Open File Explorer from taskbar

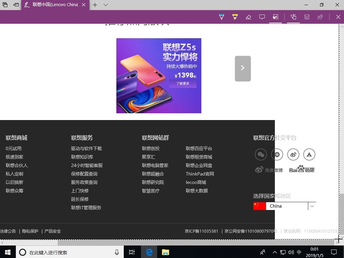coord(165,252)
